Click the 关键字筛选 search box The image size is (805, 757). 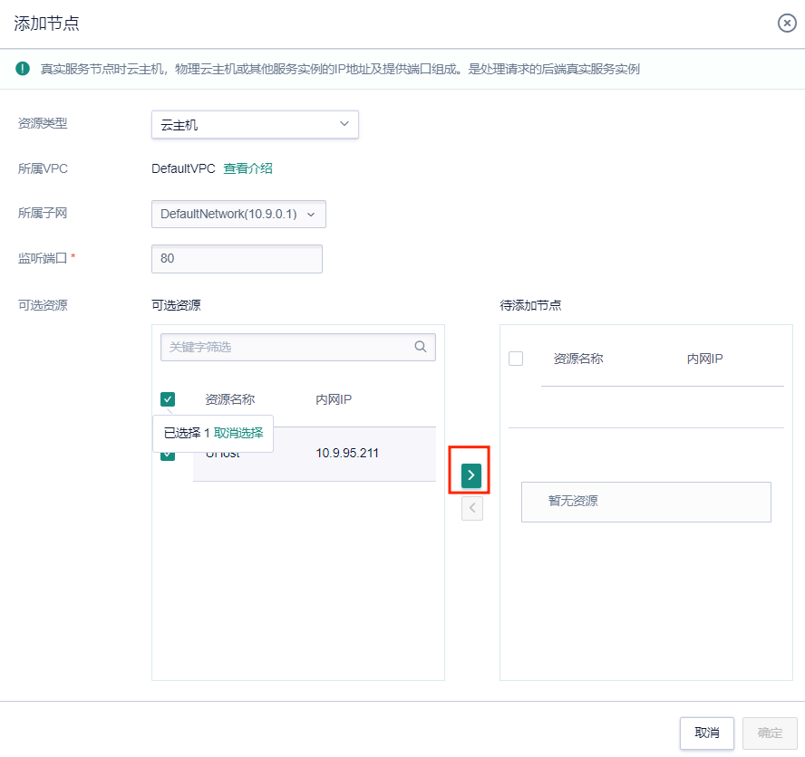coord(286,347)
